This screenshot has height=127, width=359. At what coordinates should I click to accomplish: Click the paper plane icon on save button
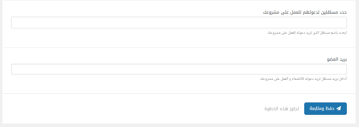click(x=339, y=108)
